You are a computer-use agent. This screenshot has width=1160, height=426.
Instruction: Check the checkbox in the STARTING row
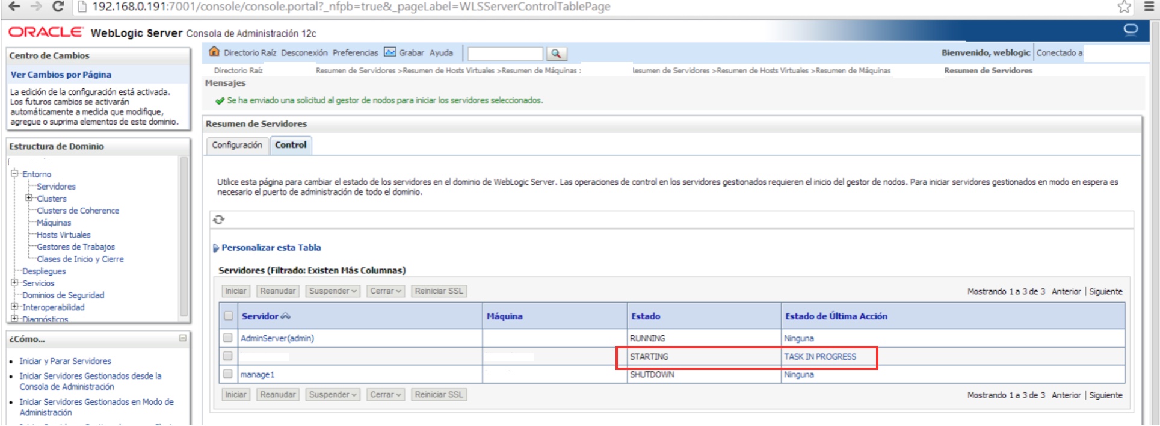pyautogui.click(x=228, y=356)
